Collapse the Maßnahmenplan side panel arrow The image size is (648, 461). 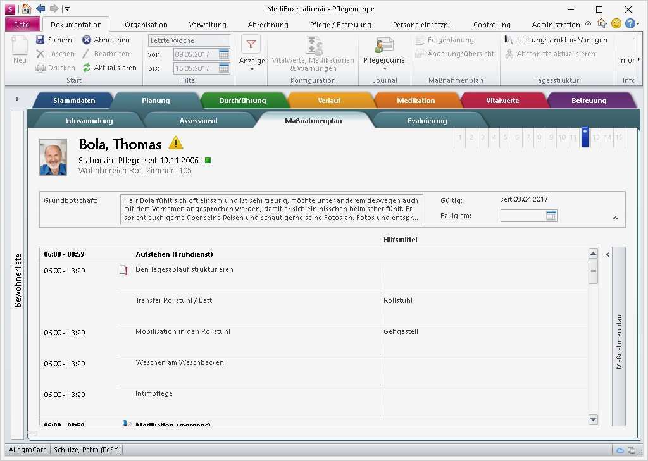[607, 254]
